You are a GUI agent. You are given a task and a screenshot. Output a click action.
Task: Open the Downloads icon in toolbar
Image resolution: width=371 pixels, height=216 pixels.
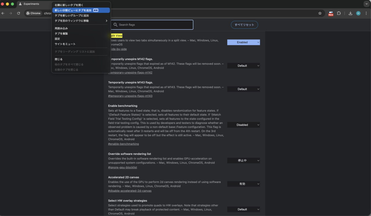point(350,13)
